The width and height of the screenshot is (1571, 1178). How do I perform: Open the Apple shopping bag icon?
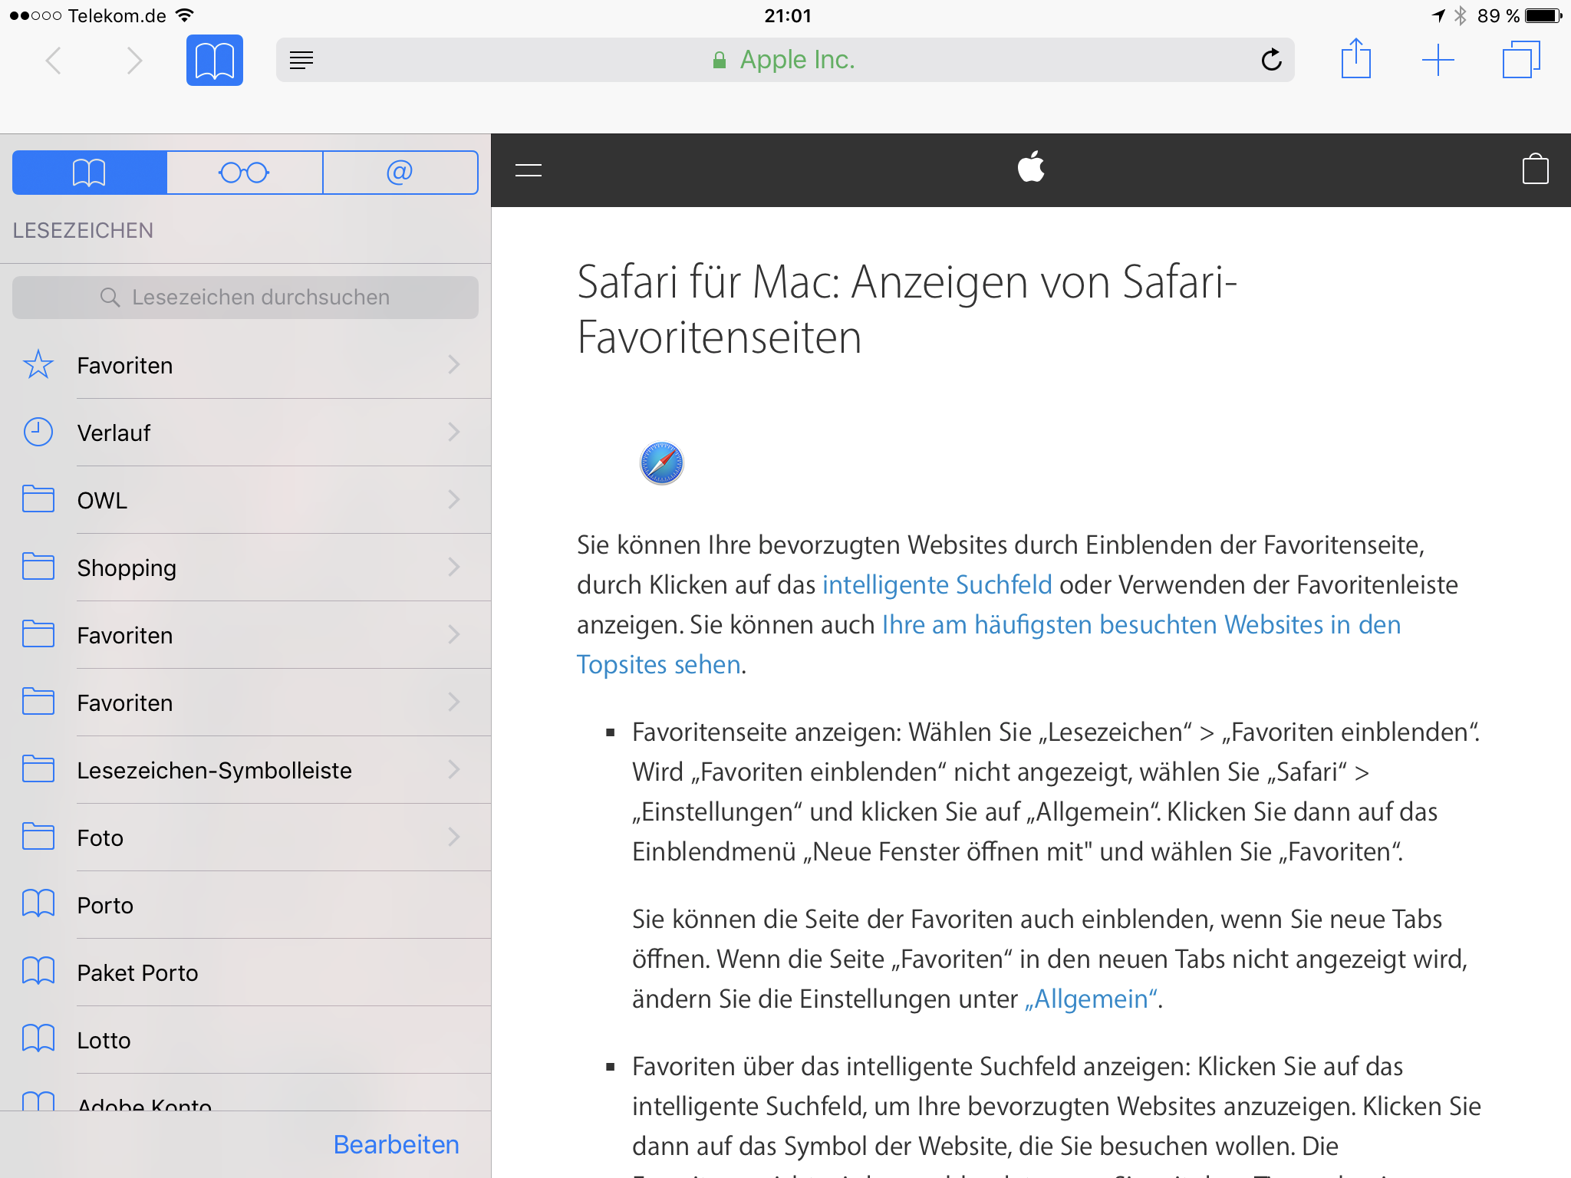pyautogui.click(x=1535, y=169)
